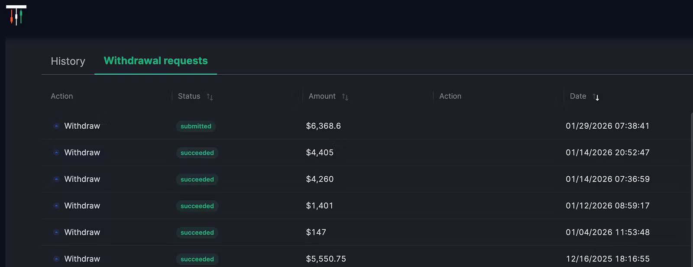This screenshot has height=267, width=693.
Task: Click the Date column header
Action: [x=578, y=96]
